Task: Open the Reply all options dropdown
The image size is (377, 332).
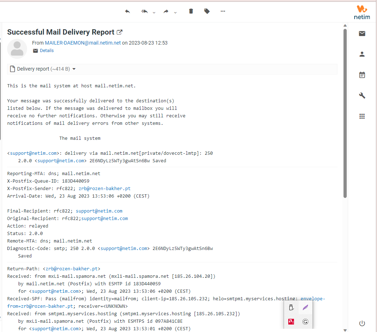Action: pyautogui.click(x=154, y=12)
